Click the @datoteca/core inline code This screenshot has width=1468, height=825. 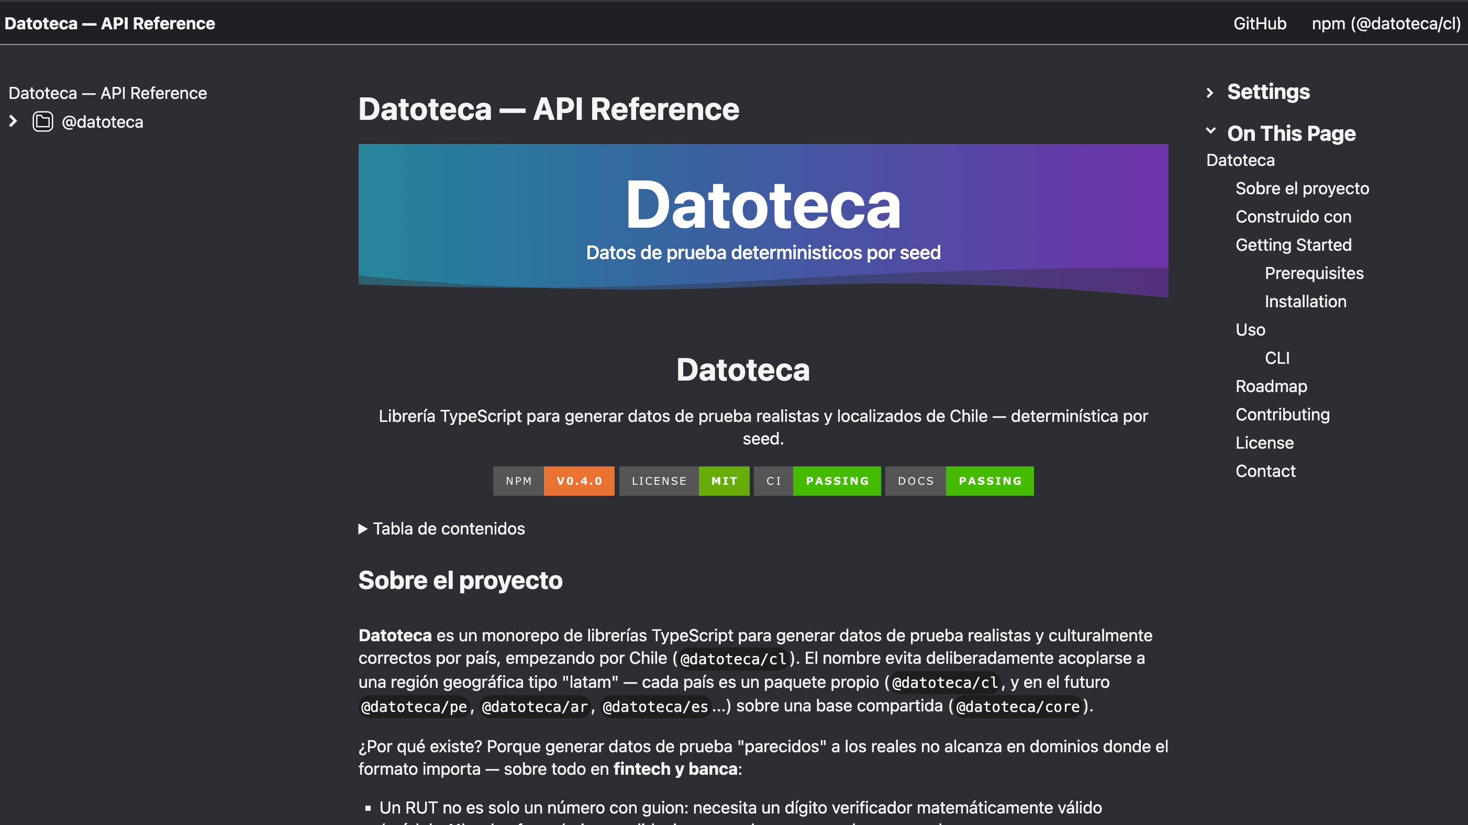pyautogui.click(x=1018, y=707)
